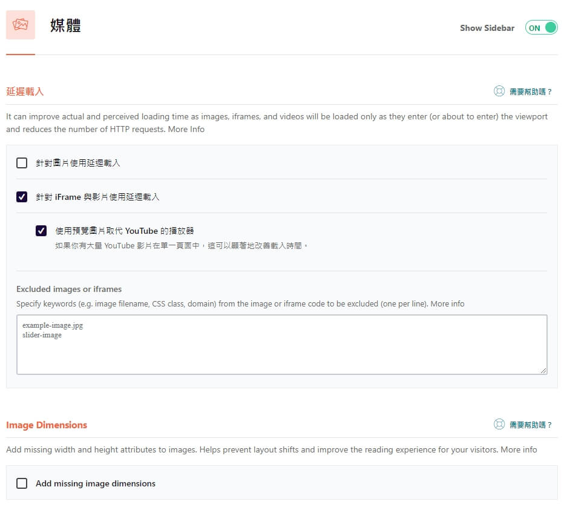Click the Image Dimensions section heading
This screenshot has width=564, height=510.
click(x=47, y=425)
